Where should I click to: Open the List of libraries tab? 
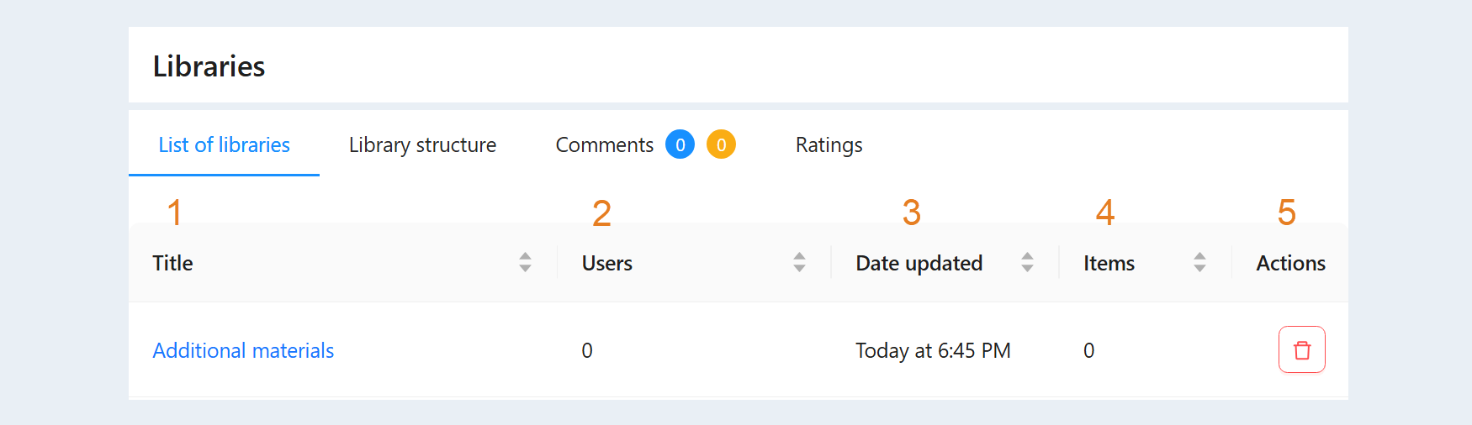click(x=224, y=144)
